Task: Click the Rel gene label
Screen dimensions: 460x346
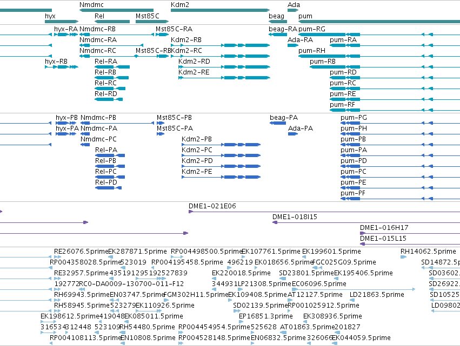Action: click(x=99, y=16)
